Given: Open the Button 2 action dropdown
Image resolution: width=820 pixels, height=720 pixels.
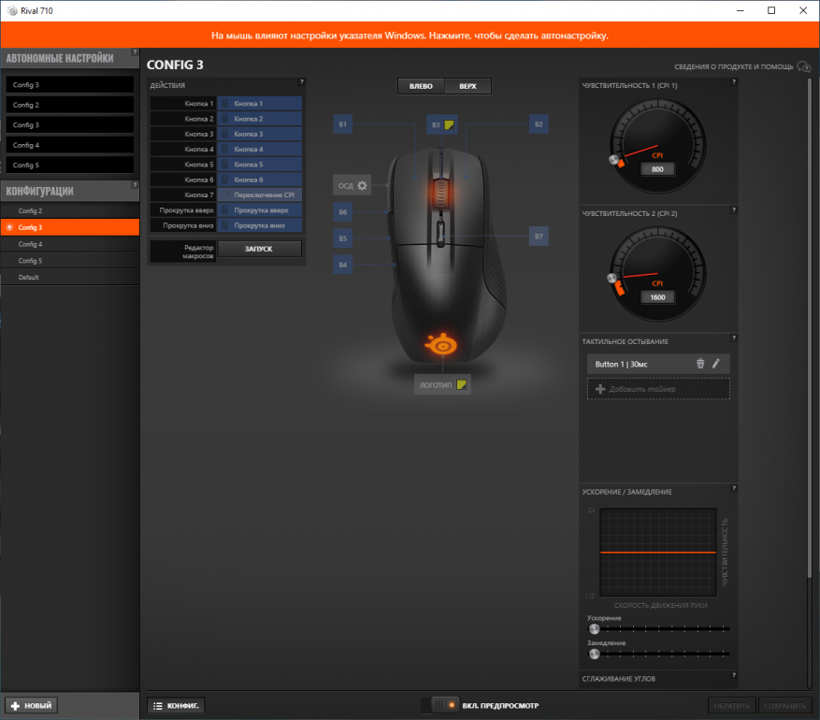Looking at the screenshot, I should pos(259,119).
